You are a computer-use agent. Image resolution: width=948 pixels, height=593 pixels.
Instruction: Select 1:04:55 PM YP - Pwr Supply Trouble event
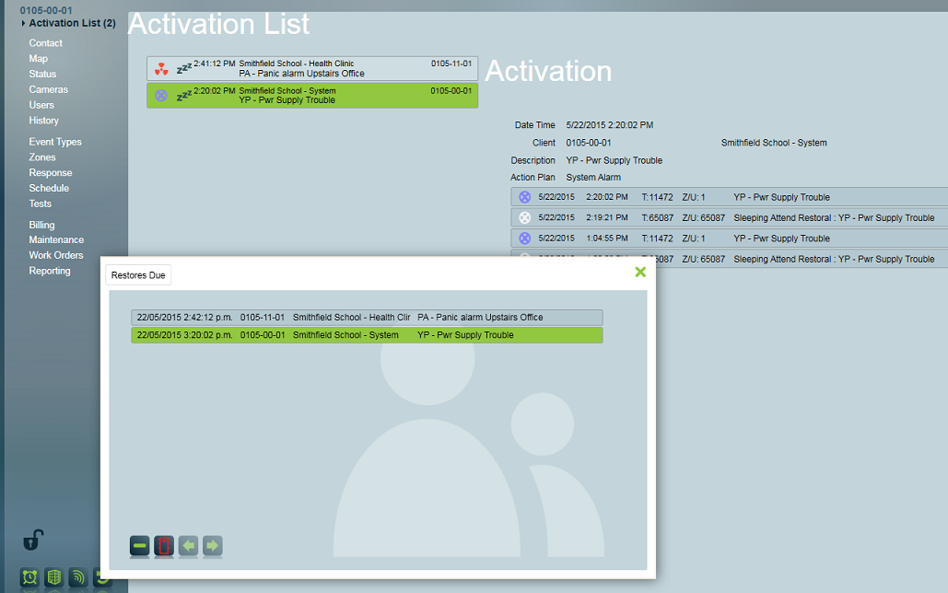[x=729, y=238]
